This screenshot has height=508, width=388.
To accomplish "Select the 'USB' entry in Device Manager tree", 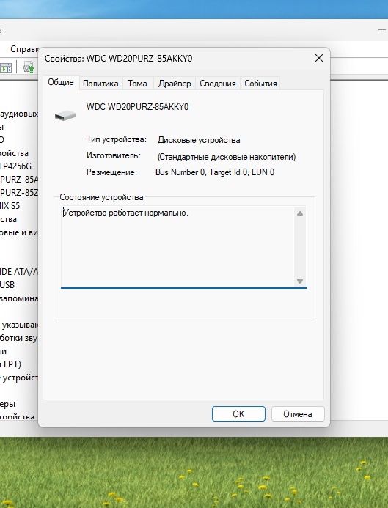I will coord(7,284).
